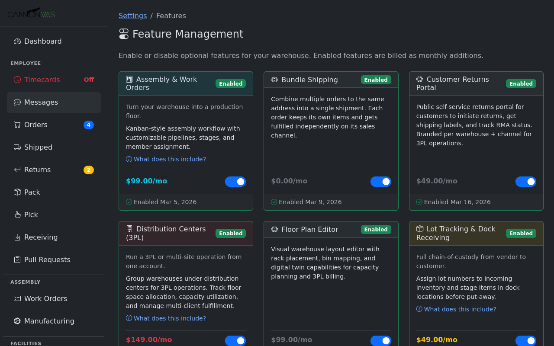Turn off the Bundle Shipping toggle
554x346 pixels.
(381, 182)
